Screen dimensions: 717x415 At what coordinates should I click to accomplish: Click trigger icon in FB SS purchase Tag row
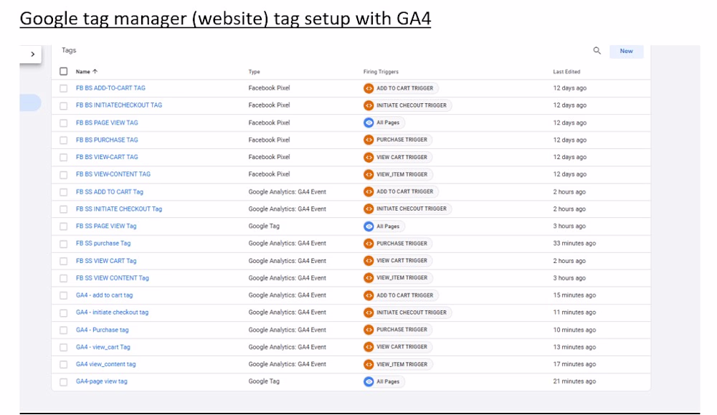tap(369, 244)
